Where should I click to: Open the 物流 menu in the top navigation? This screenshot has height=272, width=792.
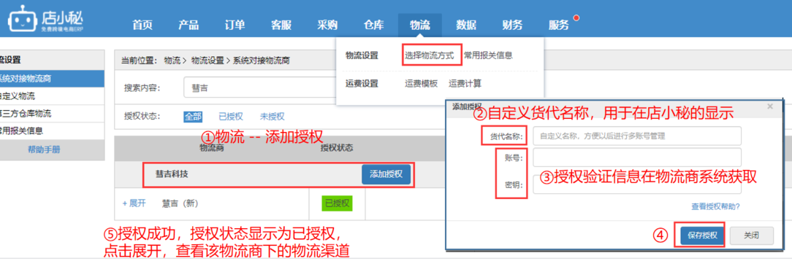coord(419,26)
